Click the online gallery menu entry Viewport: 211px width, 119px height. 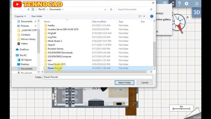click(164, 20)
